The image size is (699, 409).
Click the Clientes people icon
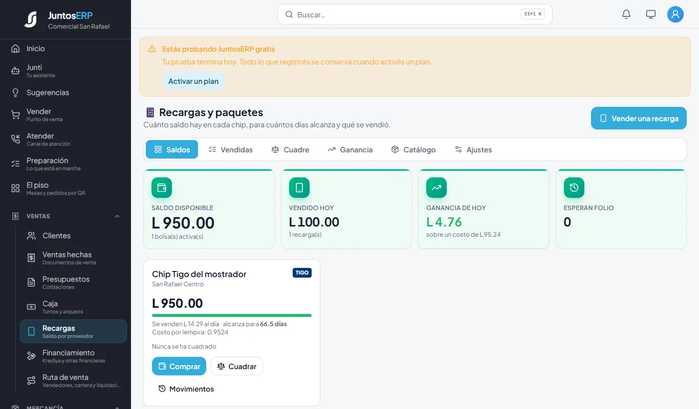click(31, 236)
